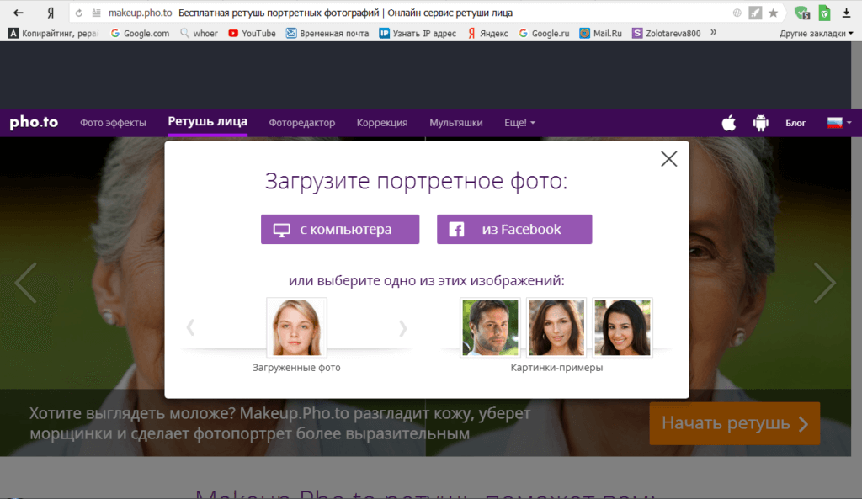Click the Начать ретушь button

(734, 423)
